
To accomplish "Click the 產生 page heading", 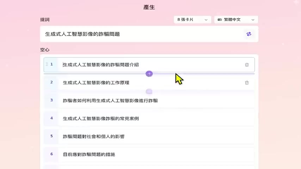I will point(149,7).
